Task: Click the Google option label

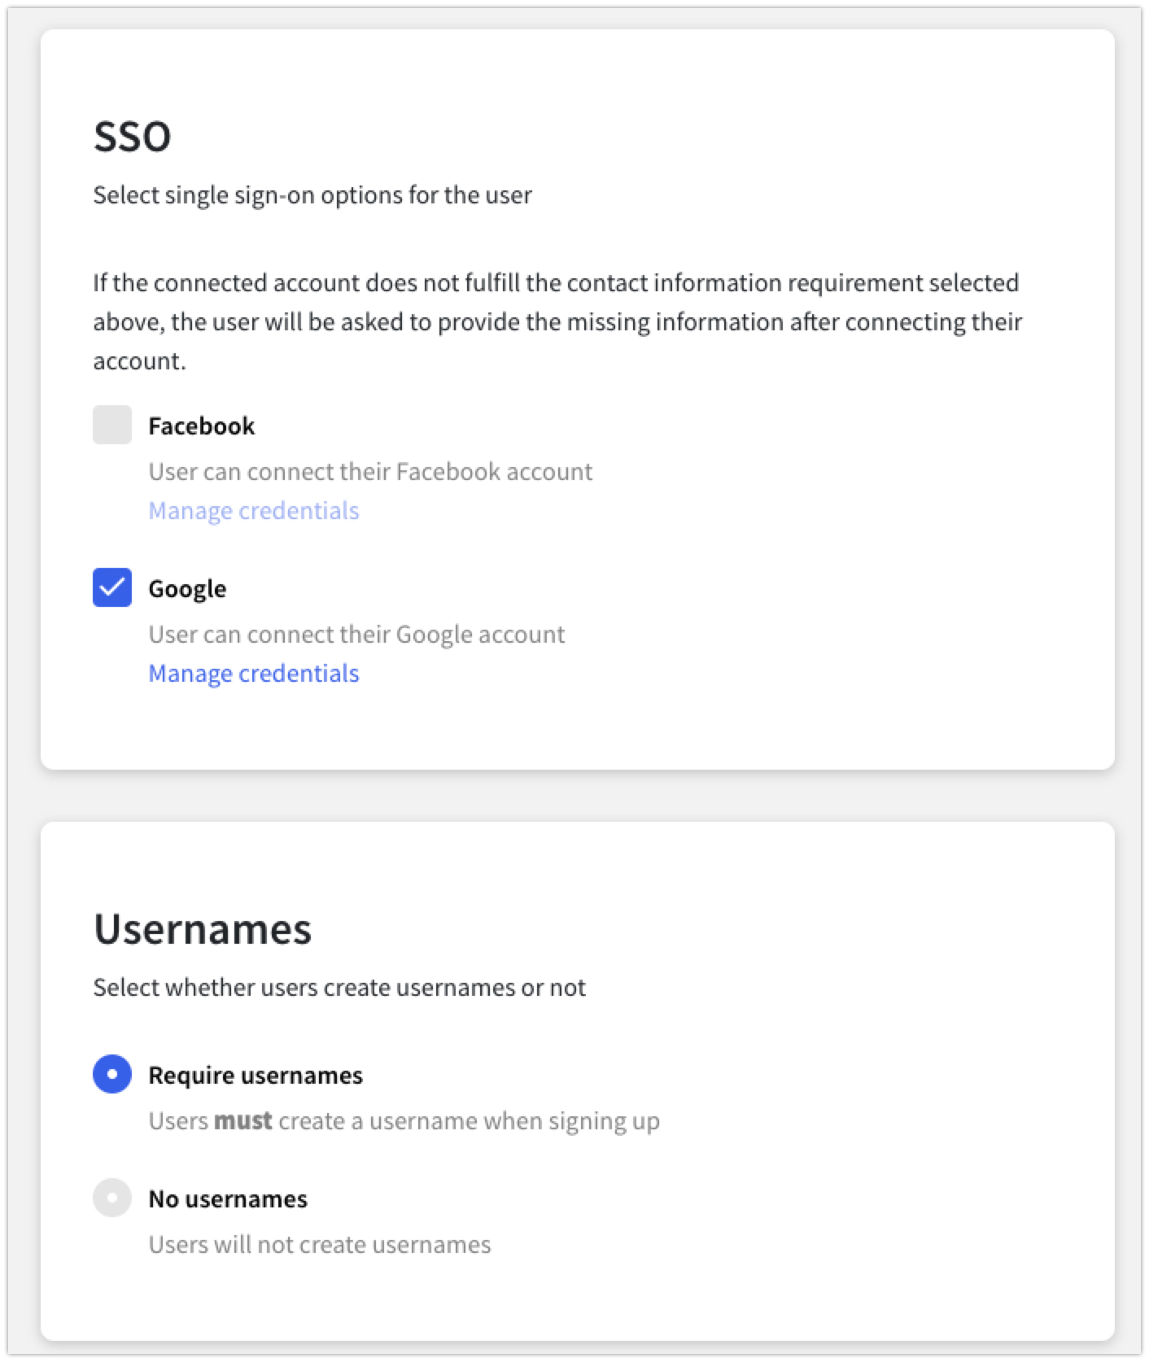Action: tap(187, 587)
